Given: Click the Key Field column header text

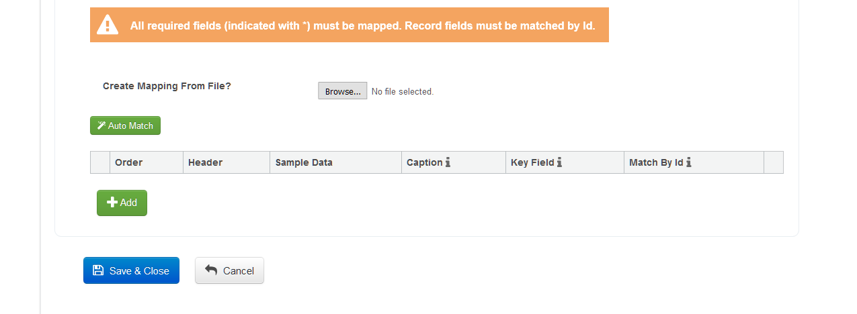Looking at the screenshot, I should coord(532,162).
